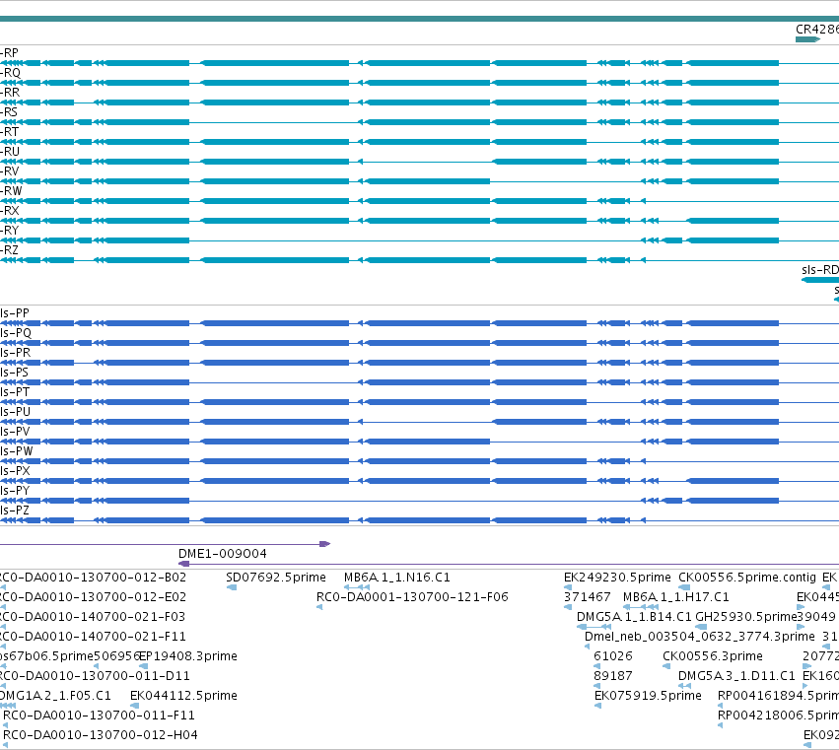The width and height of the screenshot is (839, 750).
Task: Click the arrow glyph under EK044112.5prime
Action: coord(135,706)
